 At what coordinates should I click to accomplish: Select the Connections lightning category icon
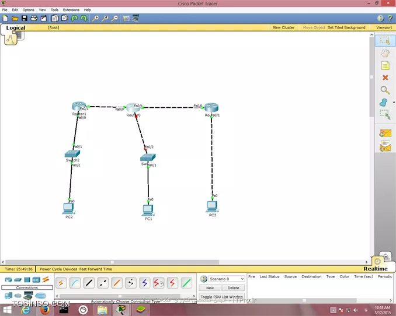pyautogui.click(x=46, y=279)
